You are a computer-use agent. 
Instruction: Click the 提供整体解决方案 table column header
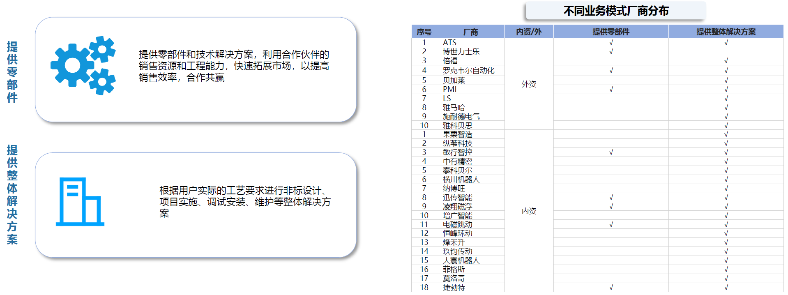pyautogui.click(x=726, y=32)
